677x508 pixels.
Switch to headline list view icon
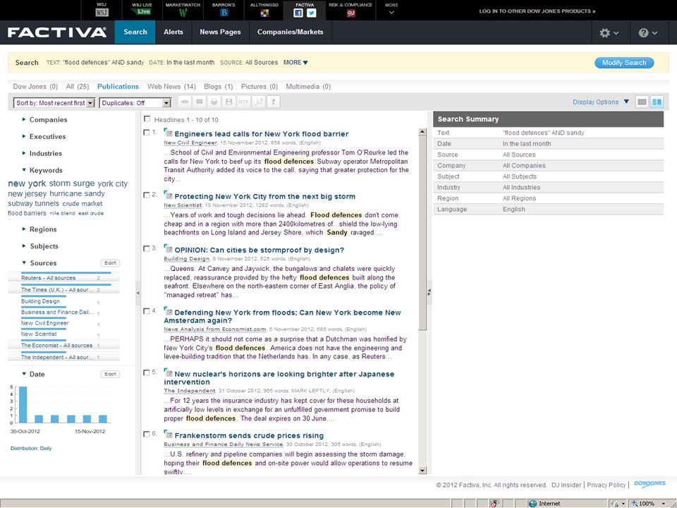642,102
